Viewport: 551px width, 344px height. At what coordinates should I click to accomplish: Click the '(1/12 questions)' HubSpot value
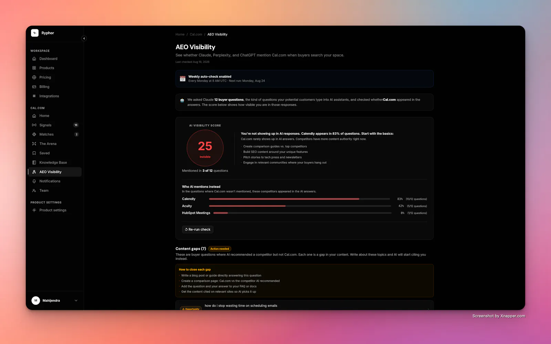click(417, 213)
